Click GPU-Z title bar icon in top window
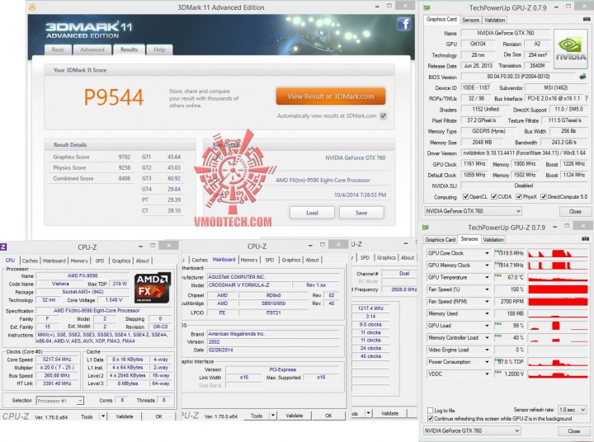594x442 pixels. 427,7
